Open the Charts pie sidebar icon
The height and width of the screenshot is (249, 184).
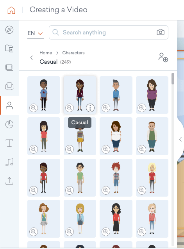click(9, 124)
